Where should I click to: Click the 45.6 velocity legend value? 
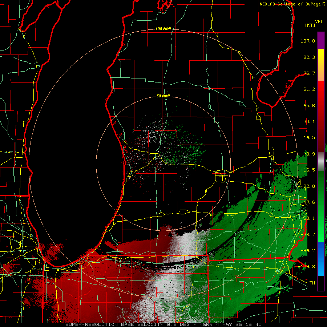[x=309, y=105]
